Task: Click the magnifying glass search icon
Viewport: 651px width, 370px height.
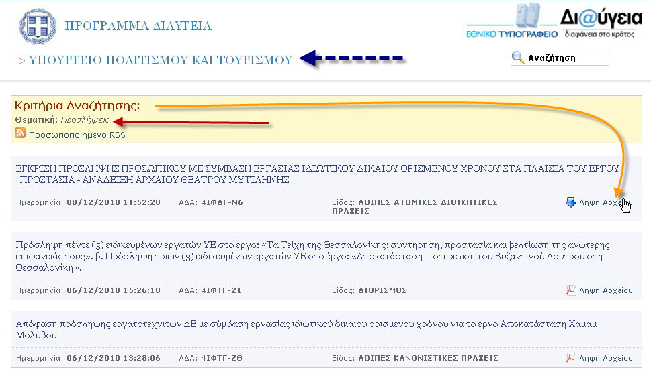Action: 518,58
